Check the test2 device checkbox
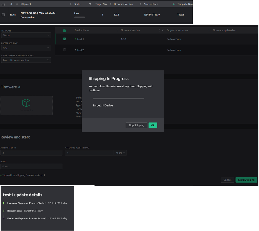 pyautogui.click(x=64, y=50)
